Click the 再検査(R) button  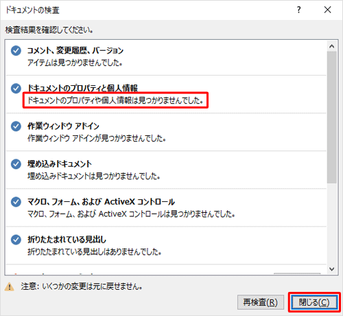click(x=261, y=302)
